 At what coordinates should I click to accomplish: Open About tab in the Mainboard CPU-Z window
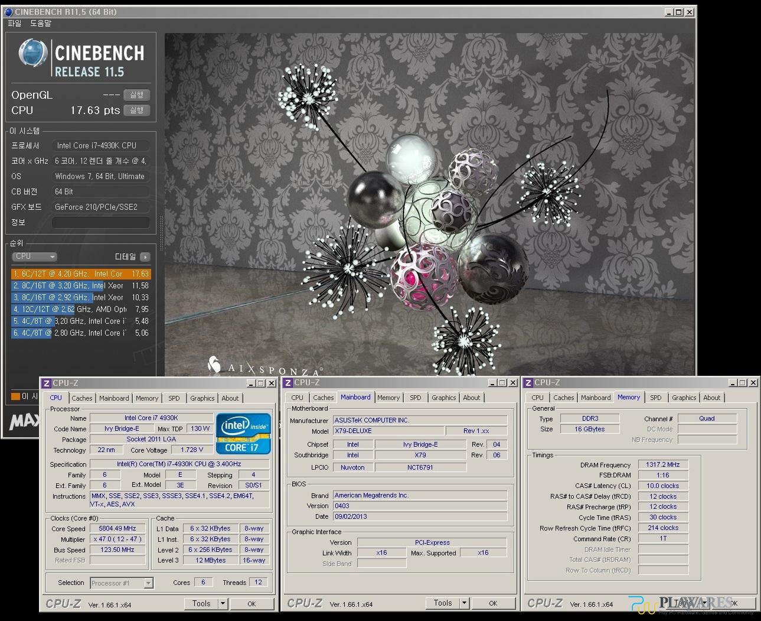472,398
